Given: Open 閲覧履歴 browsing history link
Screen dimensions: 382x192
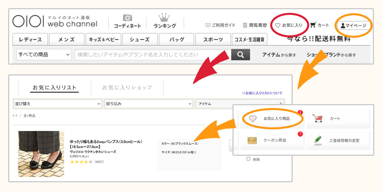Looking at the screenshot, I should tap(255, 25).
